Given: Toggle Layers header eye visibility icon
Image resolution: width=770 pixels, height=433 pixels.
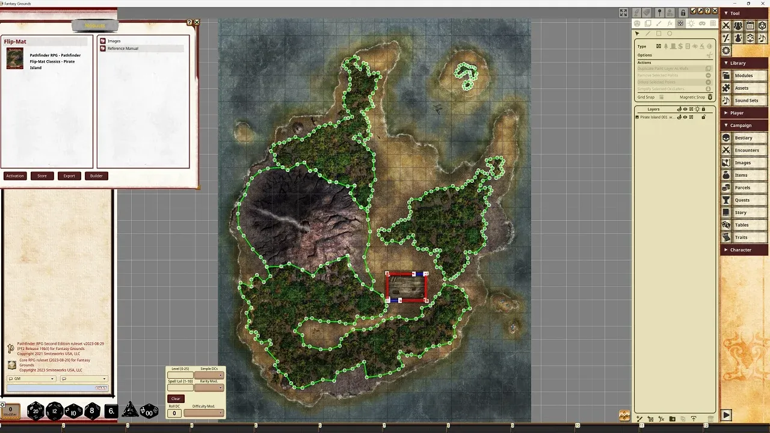Looking at the screenshot, I should point(685,109).
